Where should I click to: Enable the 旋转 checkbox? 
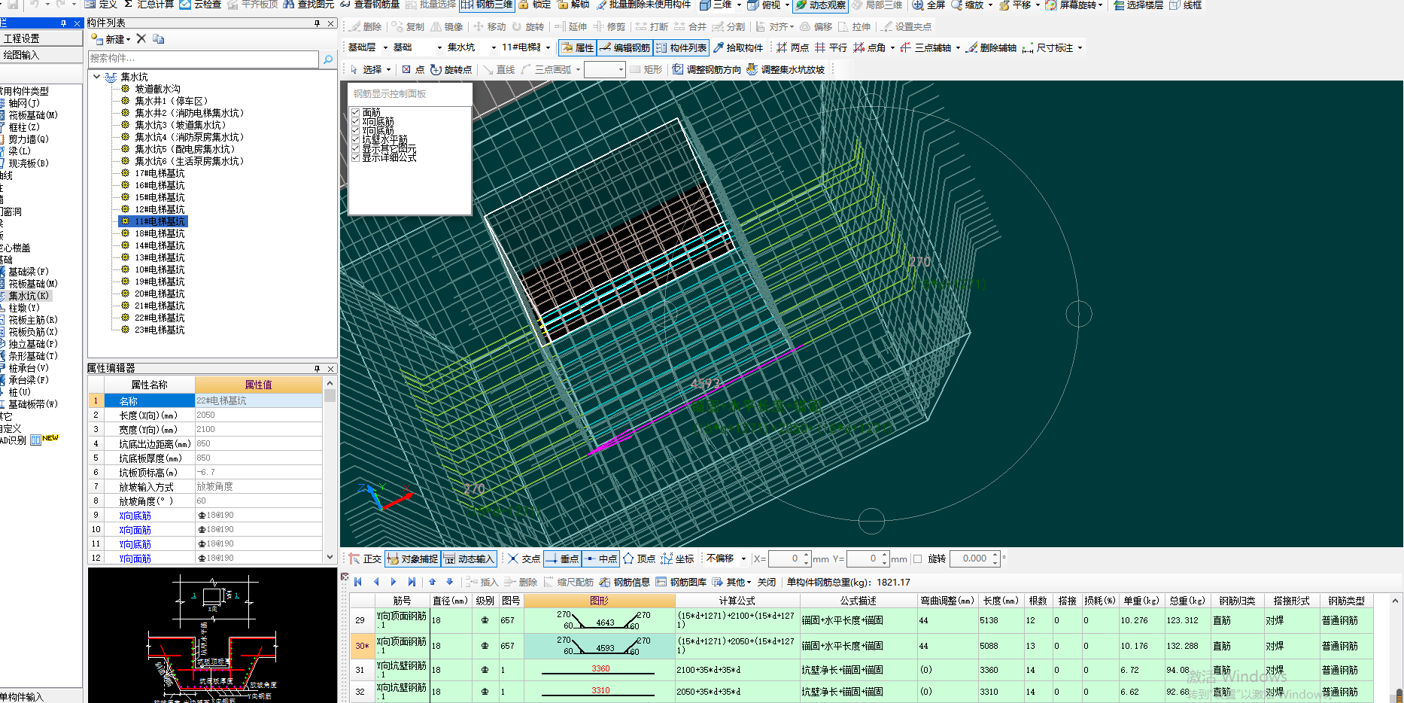tap(917, 558)
